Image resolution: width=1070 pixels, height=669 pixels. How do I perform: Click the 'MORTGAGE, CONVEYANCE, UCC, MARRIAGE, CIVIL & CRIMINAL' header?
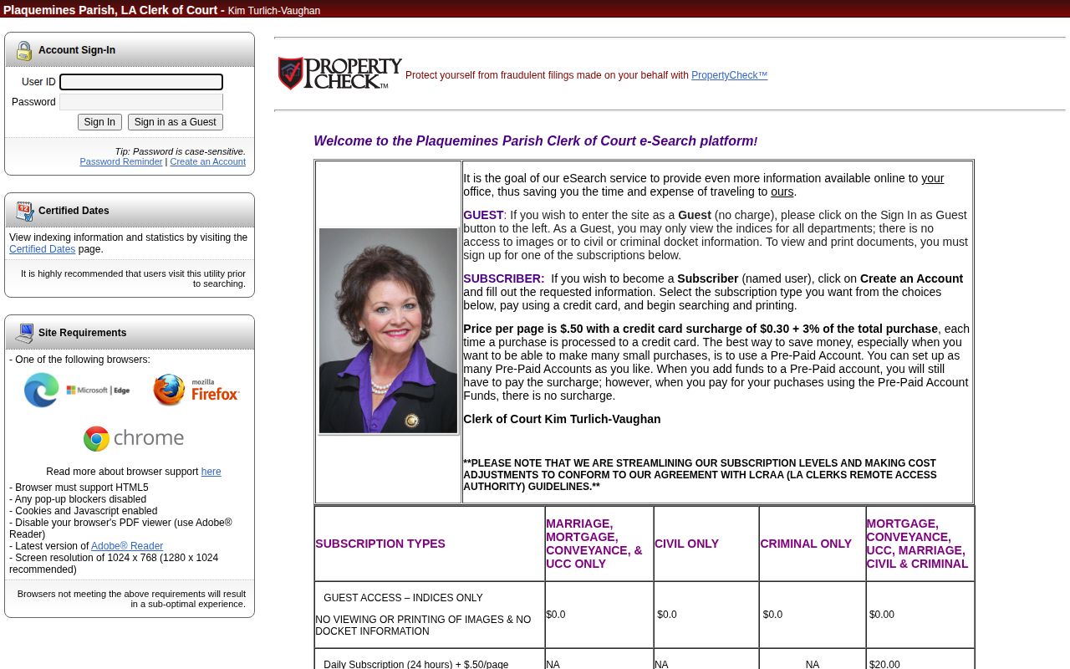pyautogui.click(x=917, y=544)
